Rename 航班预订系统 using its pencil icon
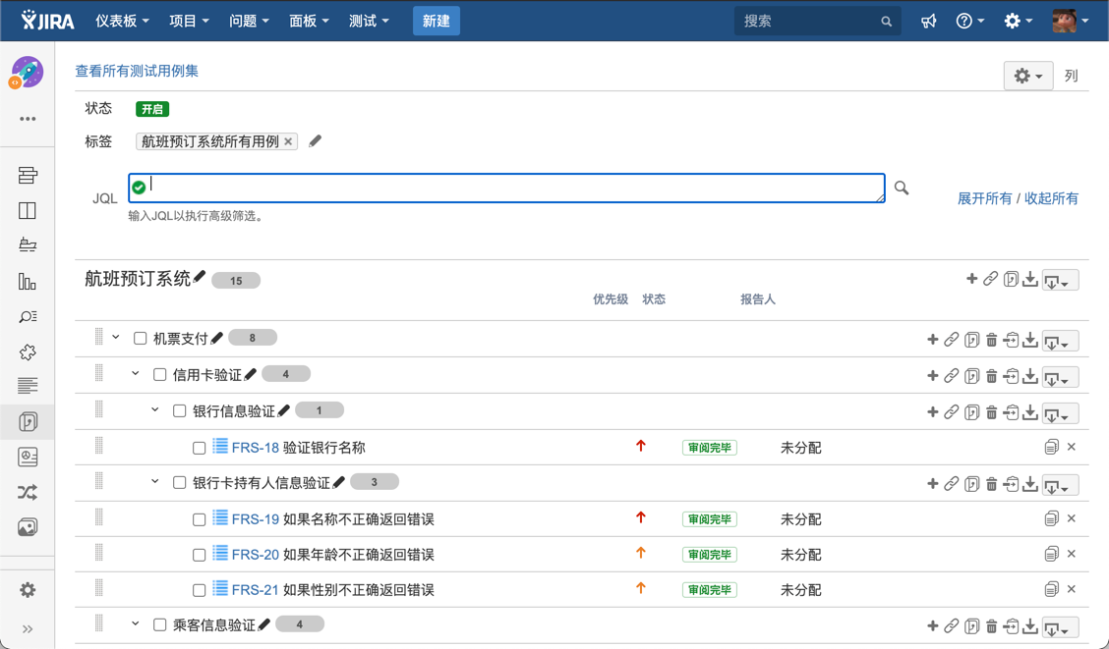The width and height of the screenshot is (1109, 649). [x=201, y=278]
